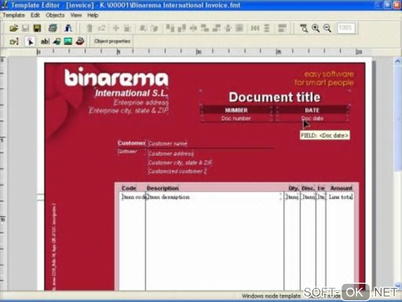Pick the field insertion tool icon
This screenshot has height=302, width=402.
pyautogui.click(x=57, y=41)
